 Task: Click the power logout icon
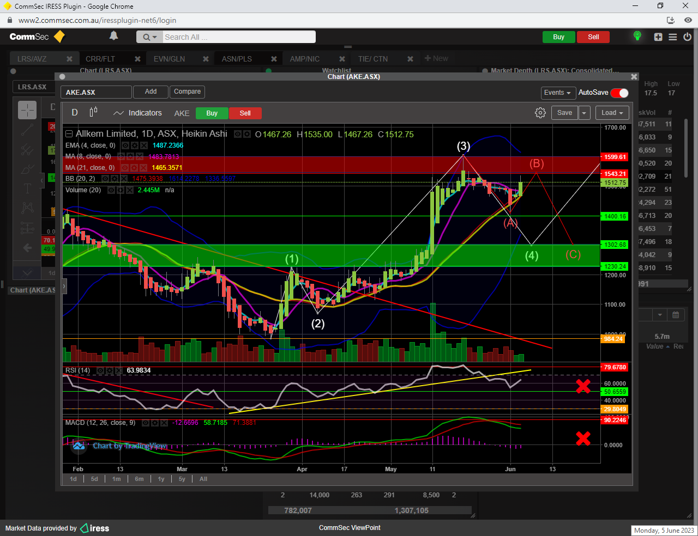pyautogui.click(x=687, y=37)
